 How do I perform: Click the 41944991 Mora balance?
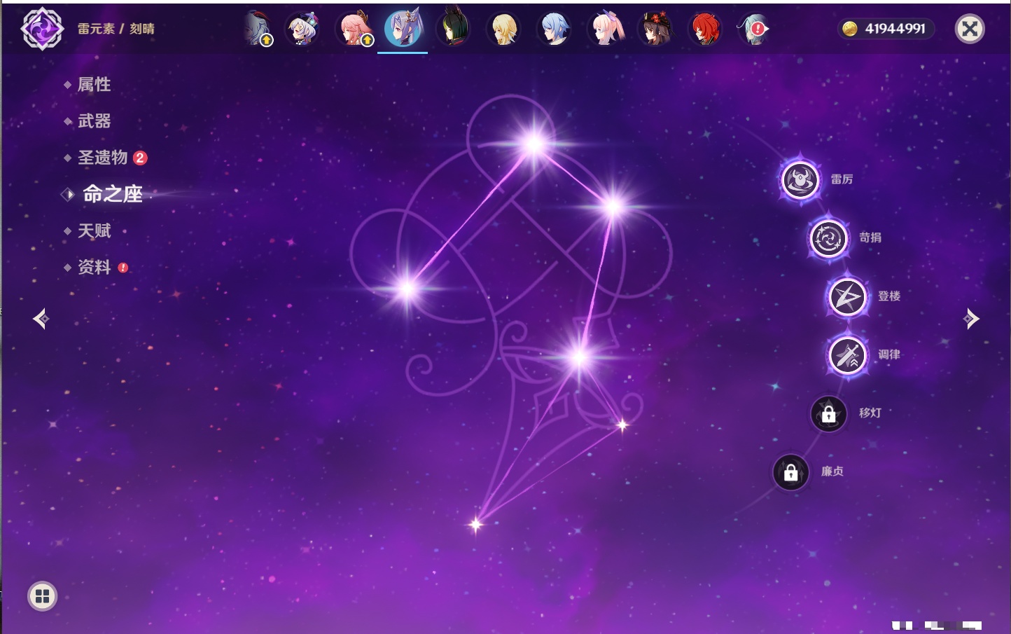point(895,29)
